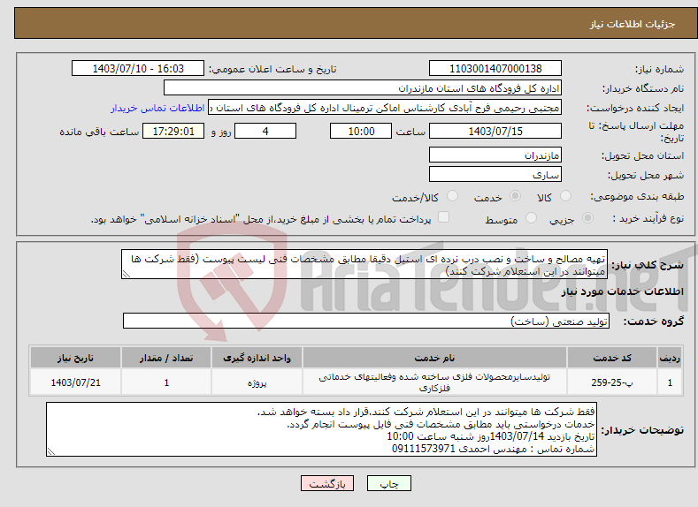Select the کالا/خدمت radio button
This screenshot has height=507, width=698.
(452, 196)
